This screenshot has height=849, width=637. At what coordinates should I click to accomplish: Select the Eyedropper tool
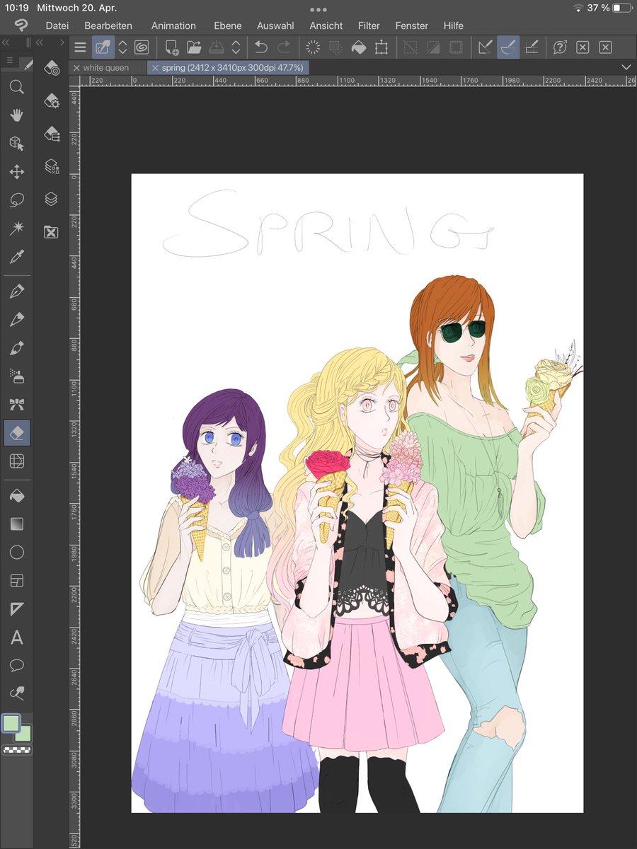point(17,257)
